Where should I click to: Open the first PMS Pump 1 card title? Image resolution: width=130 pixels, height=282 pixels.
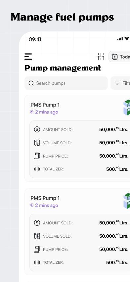point(45,105)
